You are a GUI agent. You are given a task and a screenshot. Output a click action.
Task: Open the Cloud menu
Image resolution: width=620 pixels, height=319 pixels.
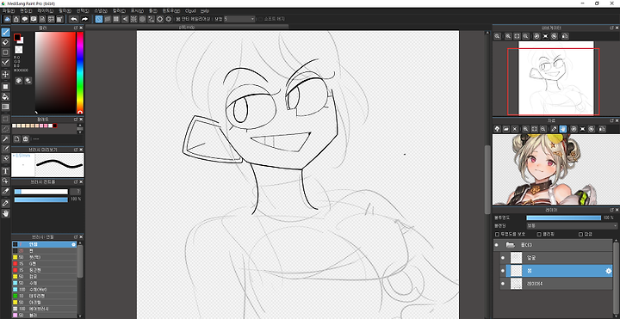(190, 10)
